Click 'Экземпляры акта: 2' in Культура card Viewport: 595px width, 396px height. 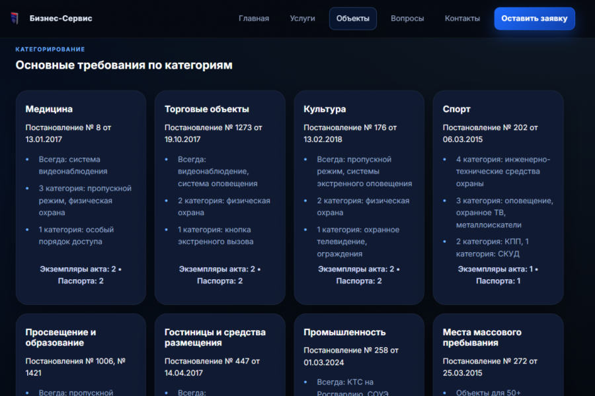pos(356,269)
